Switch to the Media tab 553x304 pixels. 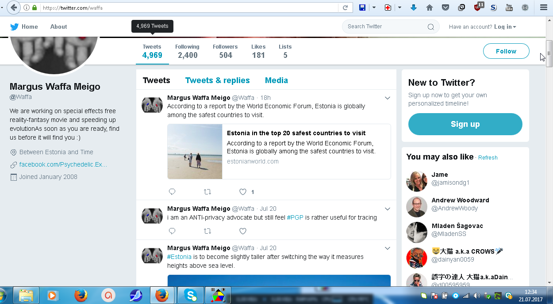(x=276, y=80)
